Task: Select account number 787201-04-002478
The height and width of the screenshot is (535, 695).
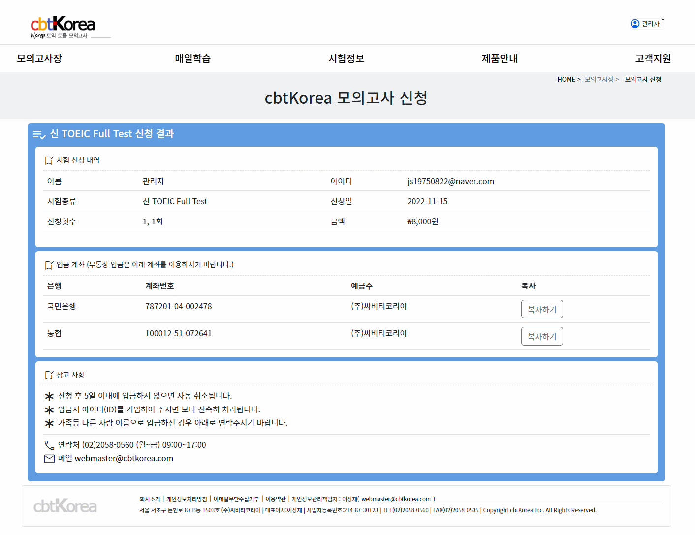Action: pyautogui.click(x=179, y=306)
